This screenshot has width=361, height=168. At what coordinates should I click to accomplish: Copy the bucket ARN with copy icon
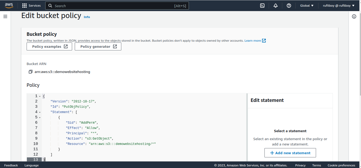click(30, 72)
